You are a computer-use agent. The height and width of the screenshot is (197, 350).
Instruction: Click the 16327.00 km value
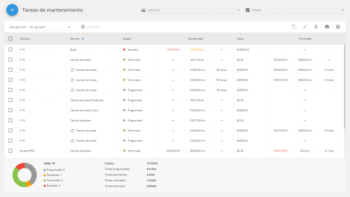pyautogui.click(x=197, y=121)
